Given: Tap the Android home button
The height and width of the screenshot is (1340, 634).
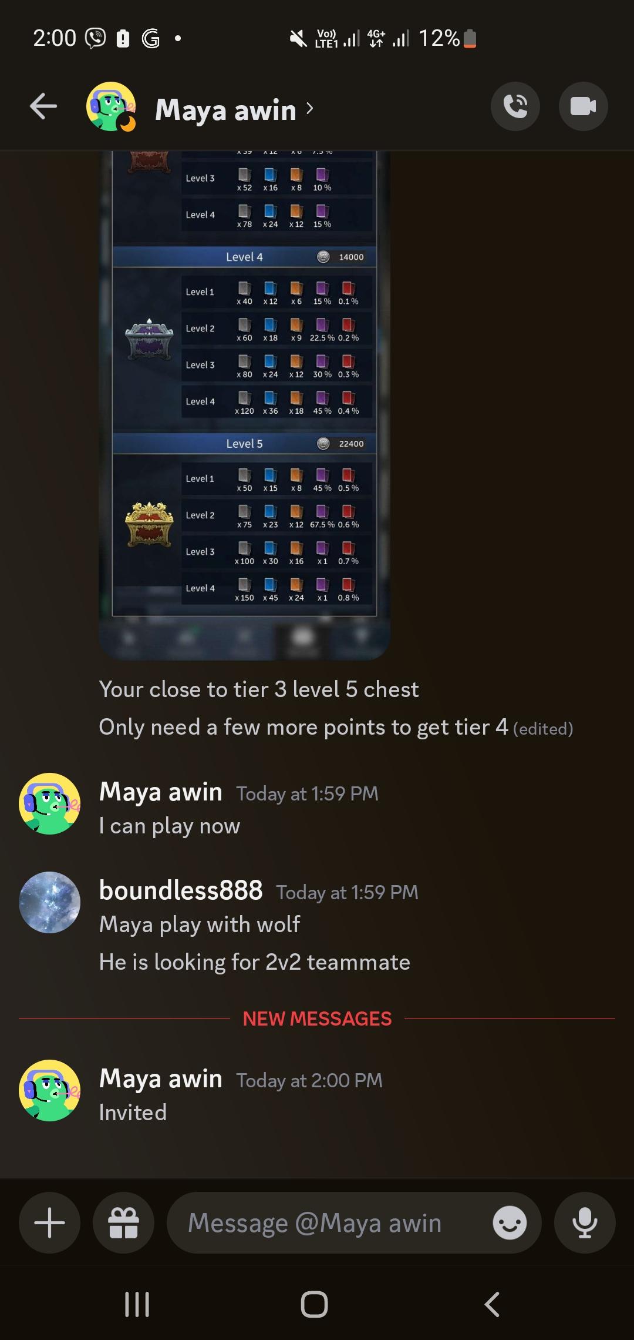Looking at the screenshot, I should pyautogui.click(x=314, y=1304).
